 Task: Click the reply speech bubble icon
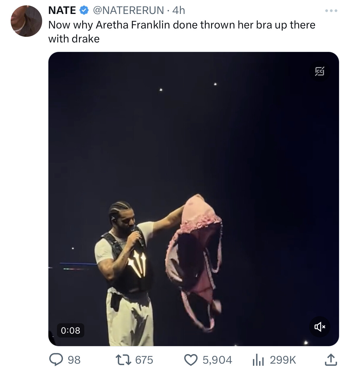pyautogui.click(x=56, y=360)
